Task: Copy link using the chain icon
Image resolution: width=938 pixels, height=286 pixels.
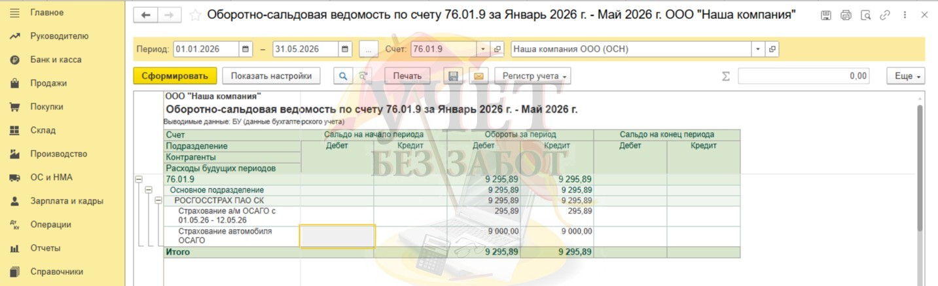Action: click(x=885, y=15)
